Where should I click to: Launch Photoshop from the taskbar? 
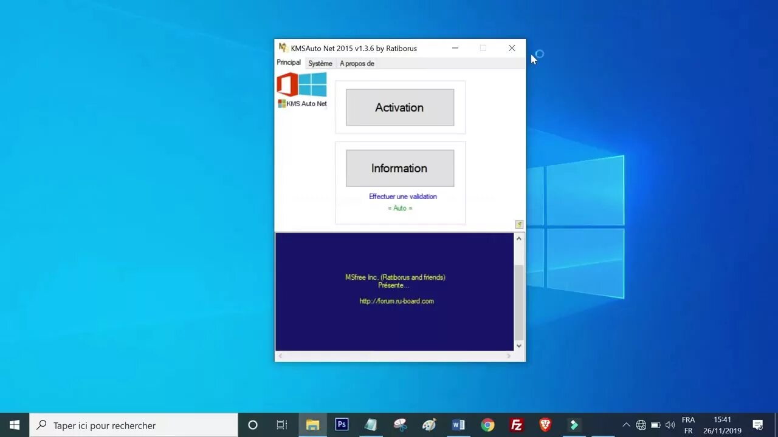pyautogui.click(x=342, y=425)
